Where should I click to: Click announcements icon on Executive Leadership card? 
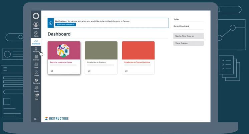point(52,71)
